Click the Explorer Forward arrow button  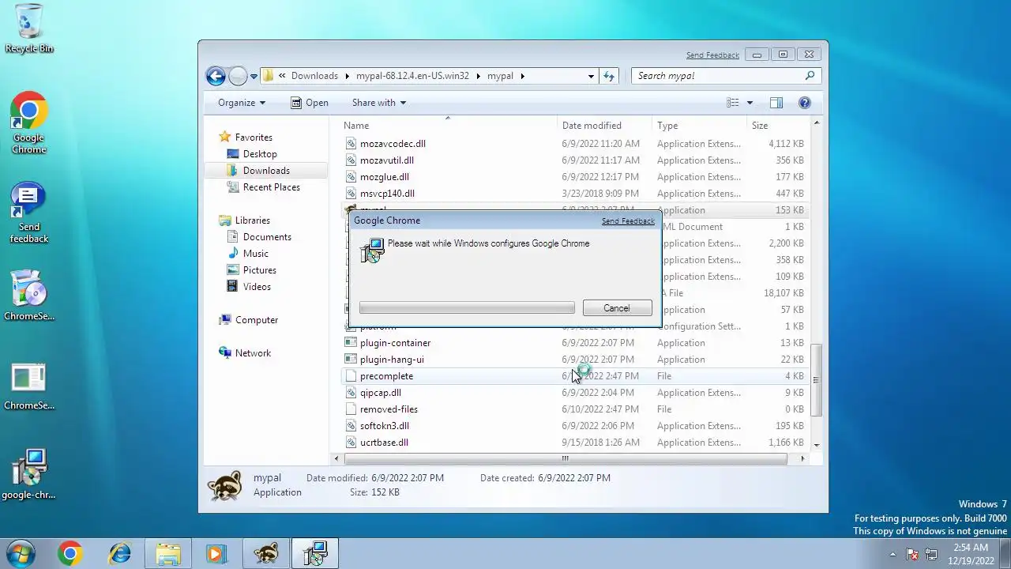click(238, 76)
